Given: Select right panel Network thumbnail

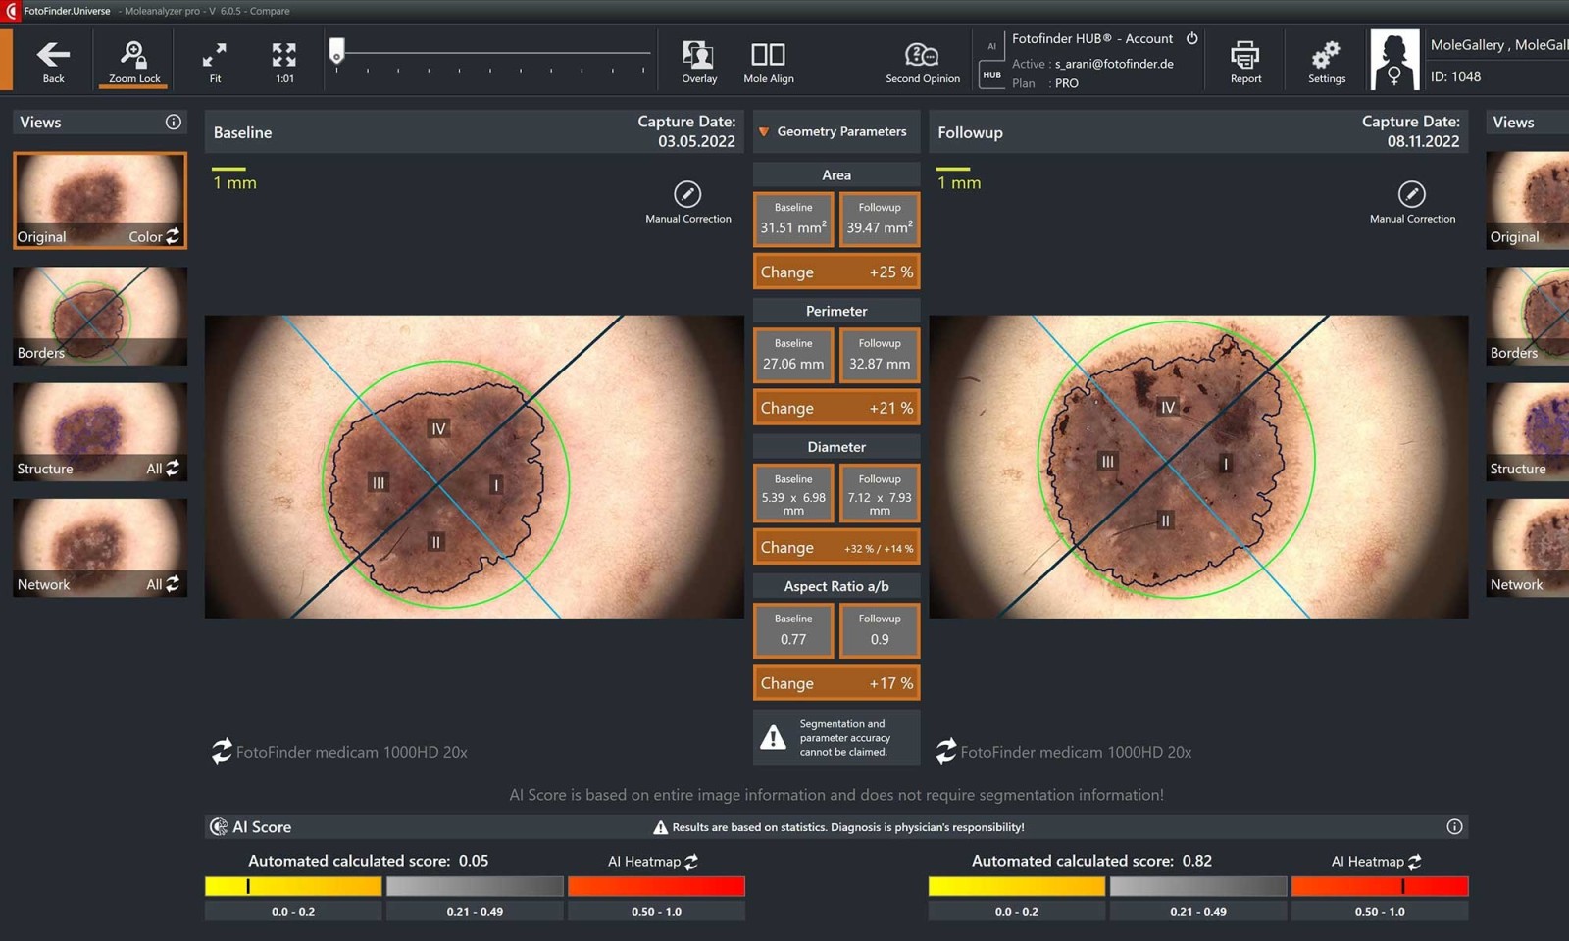Looking at the screenshot, I should (x=1528, y=547).
